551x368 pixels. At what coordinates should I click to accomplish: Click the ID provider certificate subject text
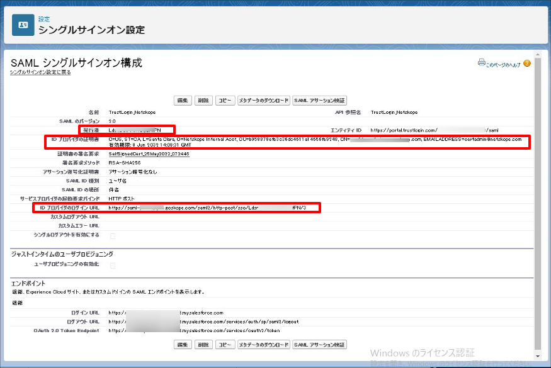tap(315, 140)
